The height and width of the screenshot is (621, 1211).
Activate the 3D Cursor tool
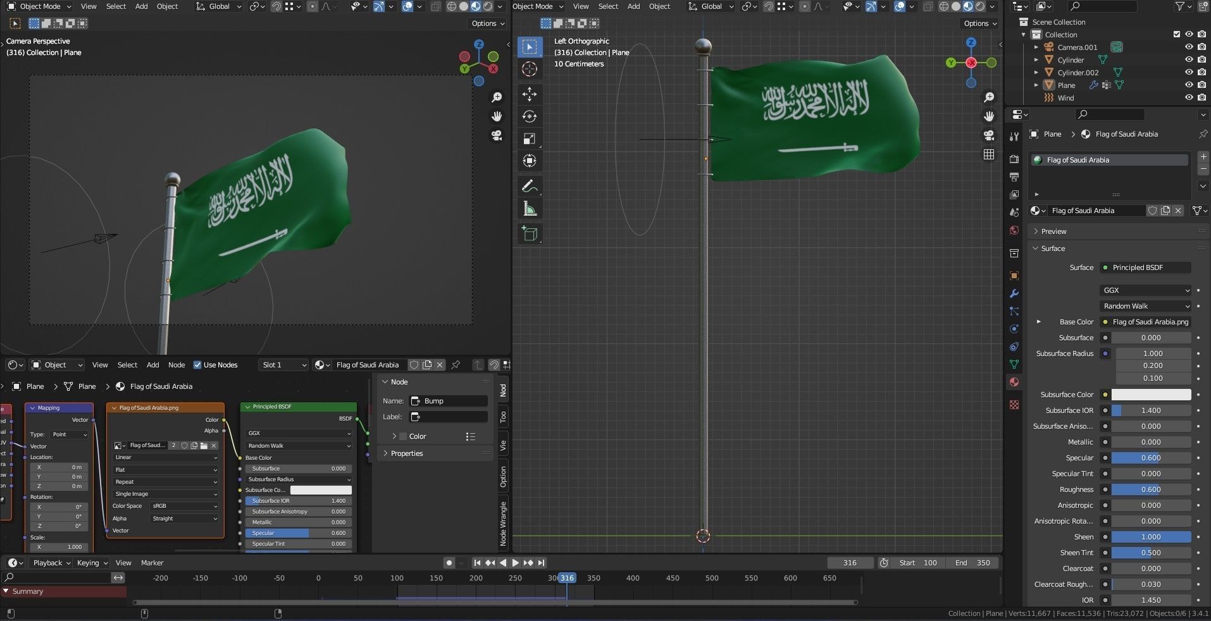click(x=530, y=69)
